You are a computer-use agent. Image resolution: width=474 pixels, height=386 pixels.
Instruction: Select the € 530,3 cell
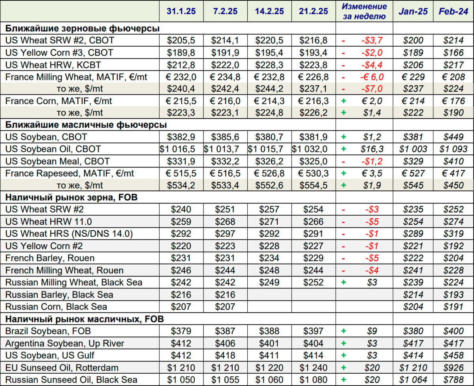pos(314,173)
